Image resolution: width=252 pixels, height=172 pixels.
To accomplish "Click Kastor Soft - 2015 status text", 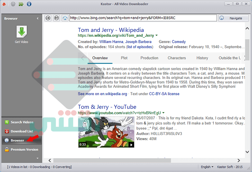I will [230, 167].
